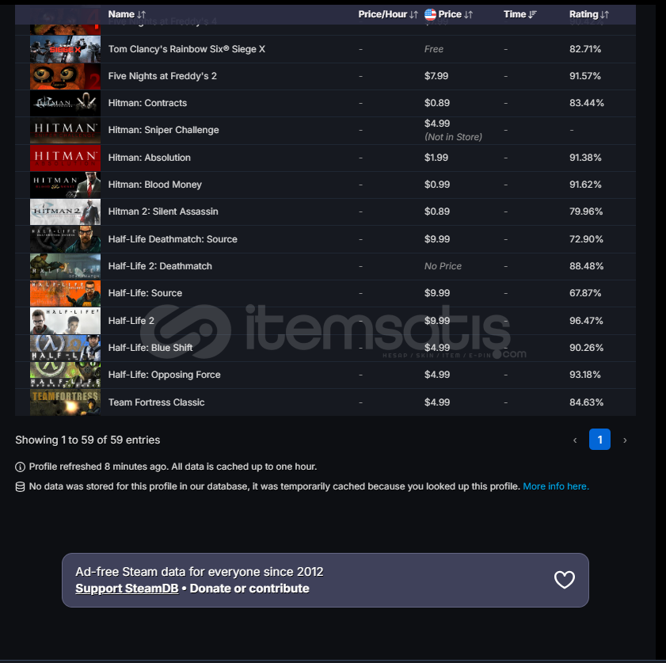Click the database storage icon
Viewport: 666px width, 663px height.
click(x=20, y=486)
